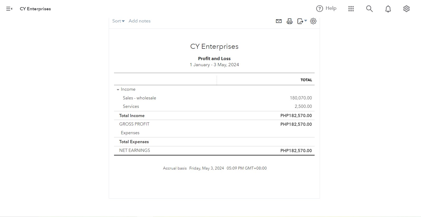Image resolution: width=421 pixels, height=217 pixels.
Task: Click the Gross Profit amount
Action: [x=296, y=124]
